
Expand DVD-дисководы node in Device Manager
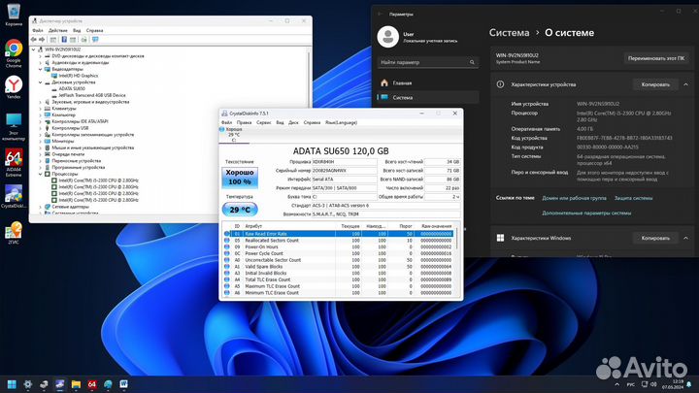point(40,56)
